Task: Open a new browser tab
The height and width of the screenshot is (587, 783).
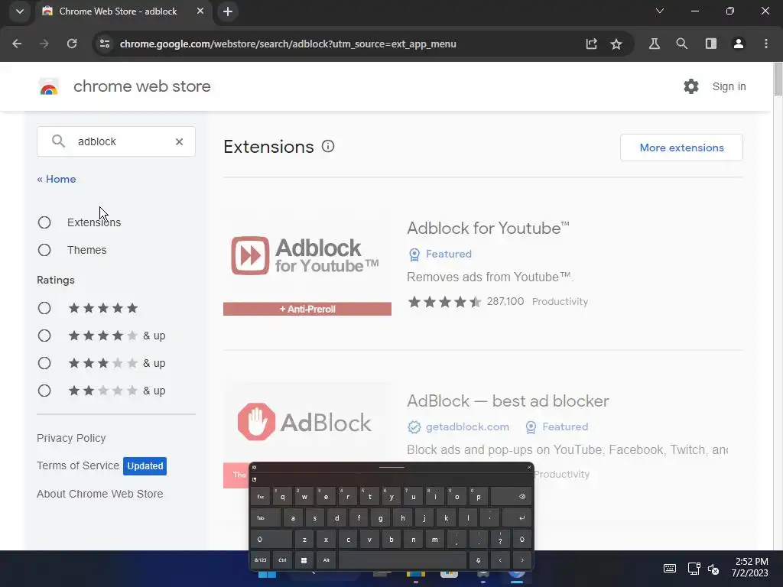Action: click(228, 11)
